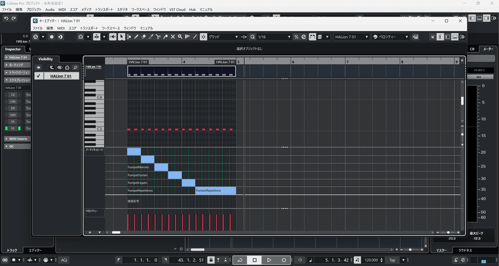The image size is (499, 266).
Task: Toggle Show Part Borders button
Action: (313, 37)
